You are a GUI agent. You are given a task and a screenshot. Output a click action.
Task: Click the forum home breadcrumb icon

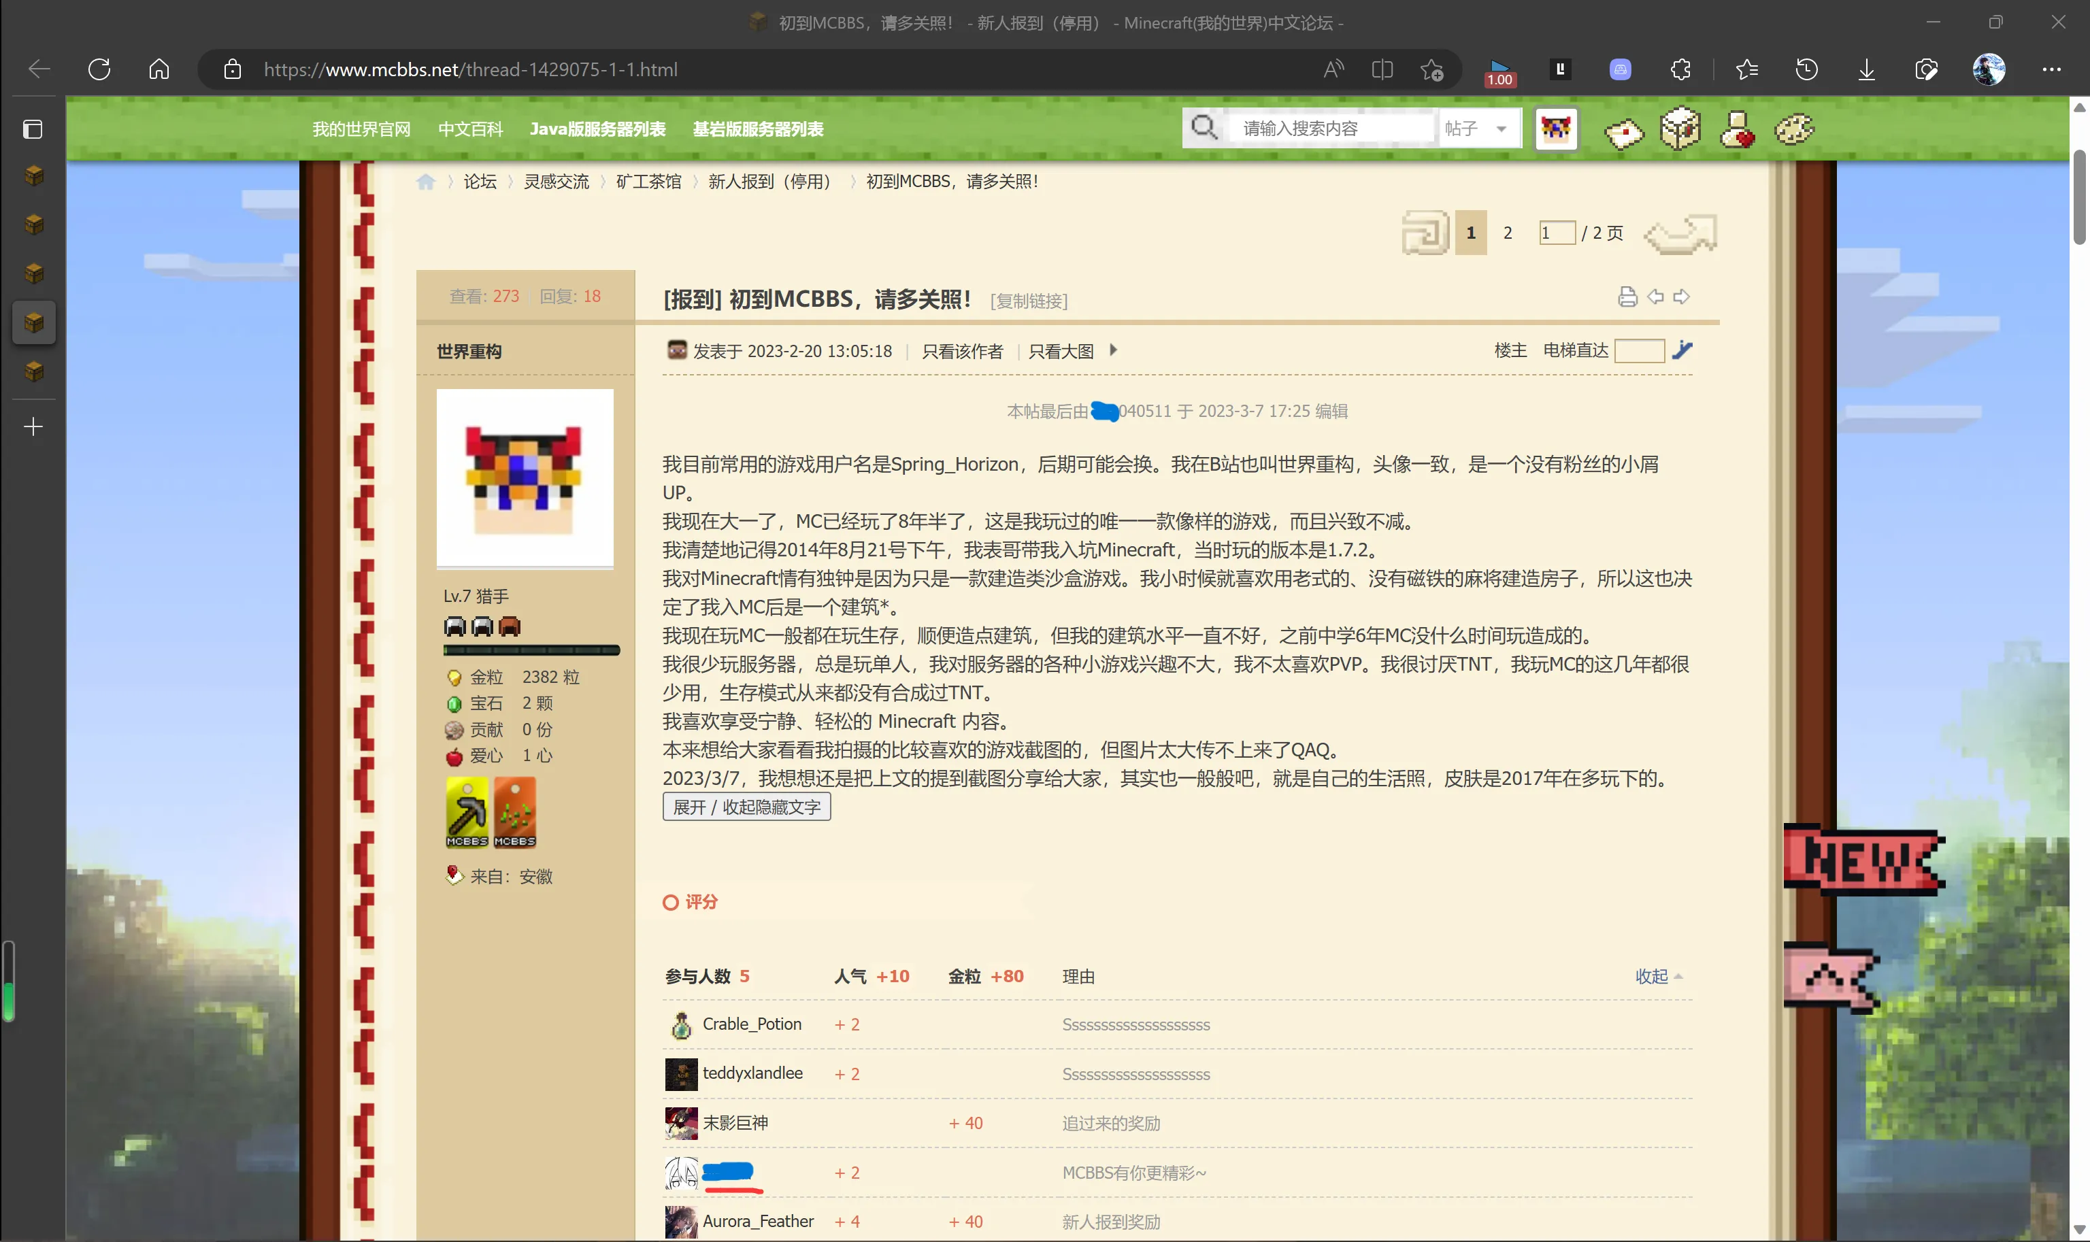tap(426, 182)
